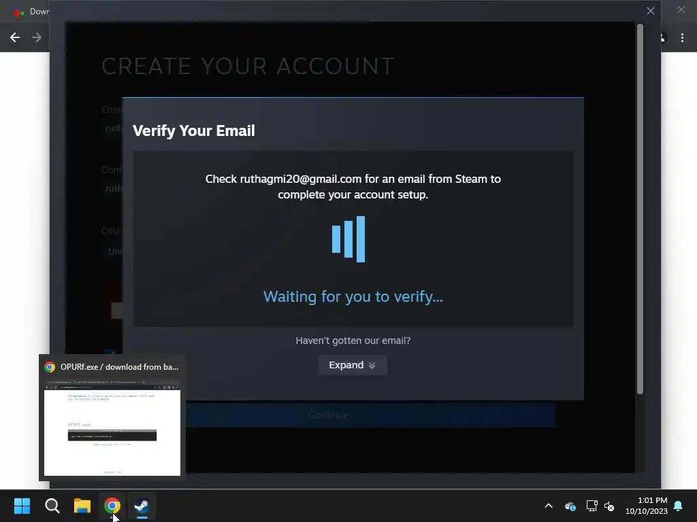697x522 pixels.
Task: Open the clock showing 1:01 PM
Action: [x=652, y=500]
